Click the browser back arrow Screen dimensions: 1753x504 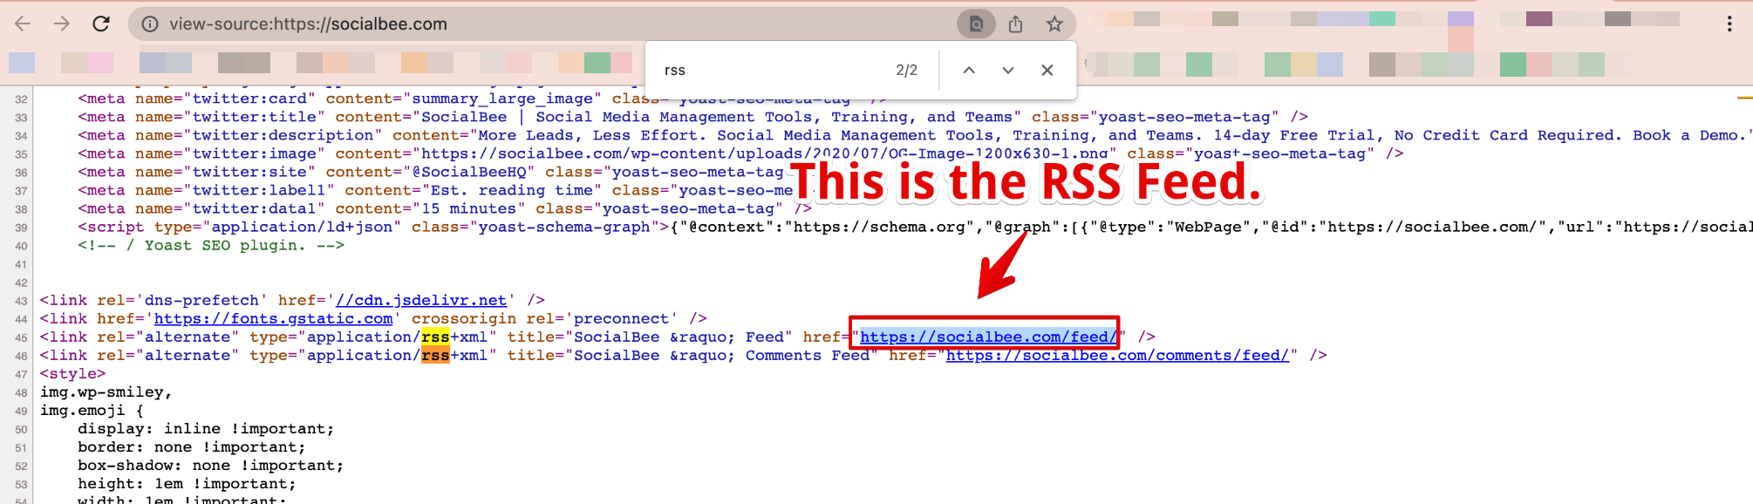coord(24,24)
